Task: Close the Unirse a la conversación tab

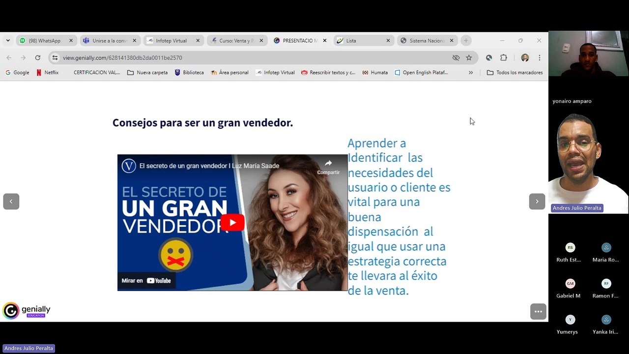Action: coord(134,41)
